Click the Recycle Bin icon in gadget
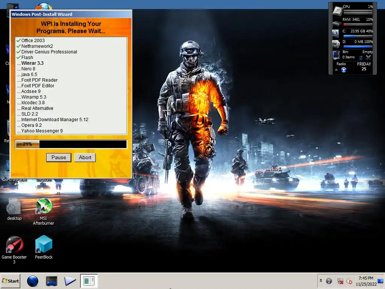 click(x=336, y=55)
